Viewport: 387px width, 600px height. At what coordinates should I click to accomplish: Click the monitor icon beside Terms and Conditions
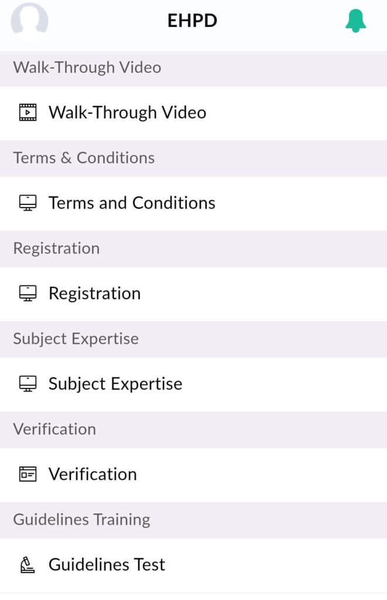[28, 203]
